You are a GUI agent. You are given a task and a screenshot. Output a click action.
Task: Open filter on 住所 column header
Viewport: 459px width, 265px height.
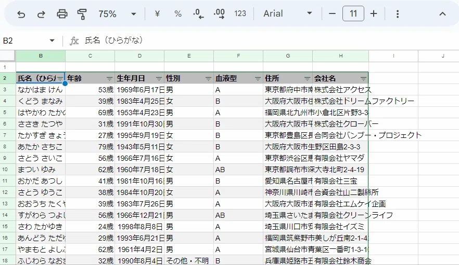(307, 78)
